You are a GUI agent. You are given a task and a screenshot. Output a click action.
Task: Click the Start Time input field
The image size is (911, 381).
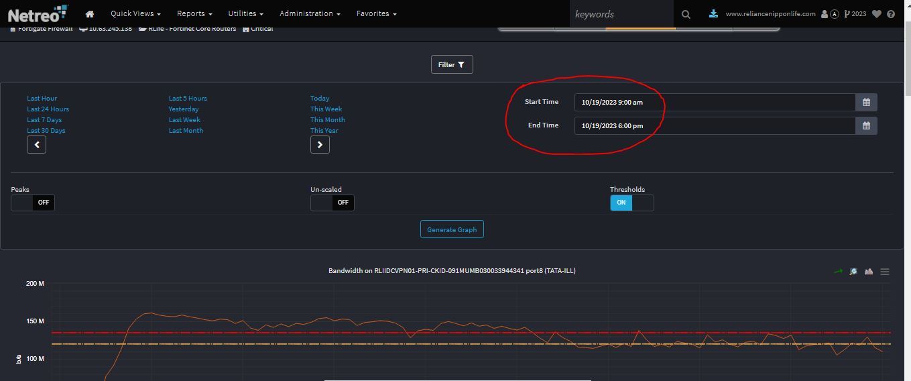pos(715,102)
